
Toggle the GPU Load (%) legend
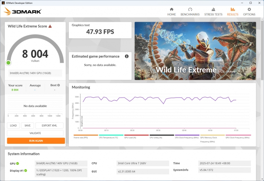(x=136, y=137)
